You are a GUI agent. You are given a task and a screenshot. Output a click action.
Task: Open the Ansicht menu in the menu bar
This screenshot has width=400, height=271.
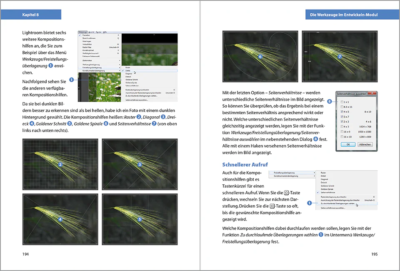[91, 32]
